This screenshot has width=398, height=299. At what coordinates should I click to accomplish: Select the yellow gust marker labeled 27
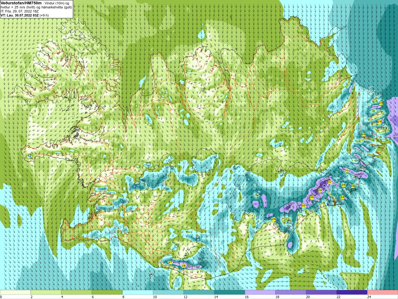(170, 263)
